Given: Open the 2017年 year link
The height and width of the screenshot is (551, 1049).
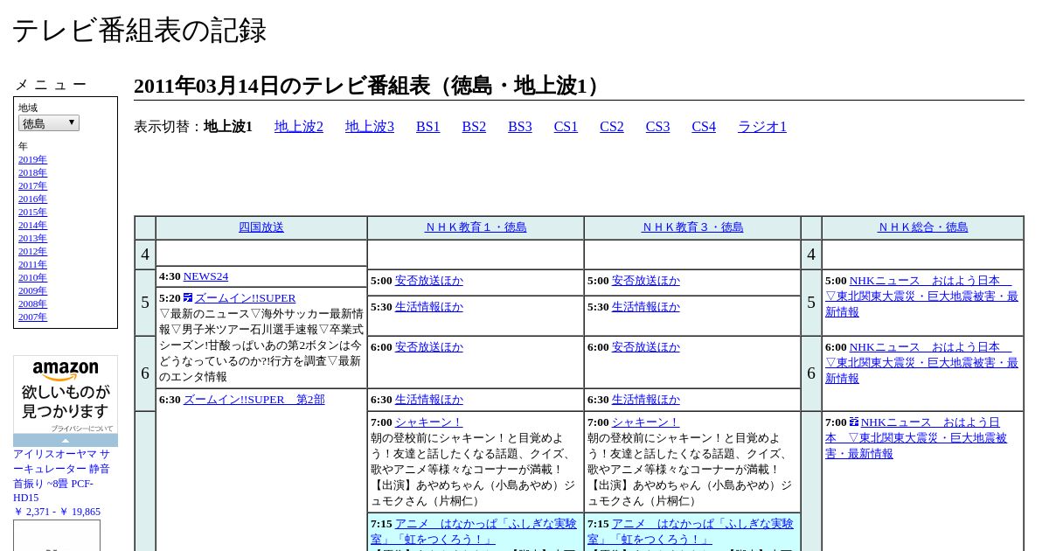Looking at the screenshot, I should pyautogui.click(x=32, y=186).
